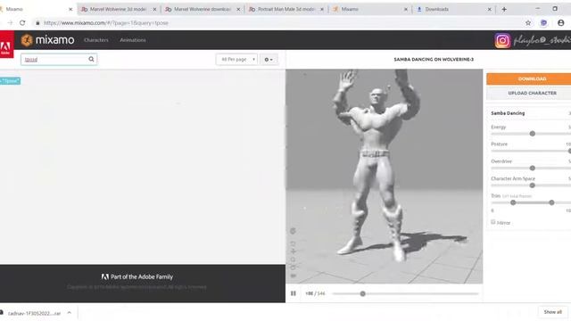Focus the browser address bar URL
Viewport: 571px width, 321px height.
[106, 23]
